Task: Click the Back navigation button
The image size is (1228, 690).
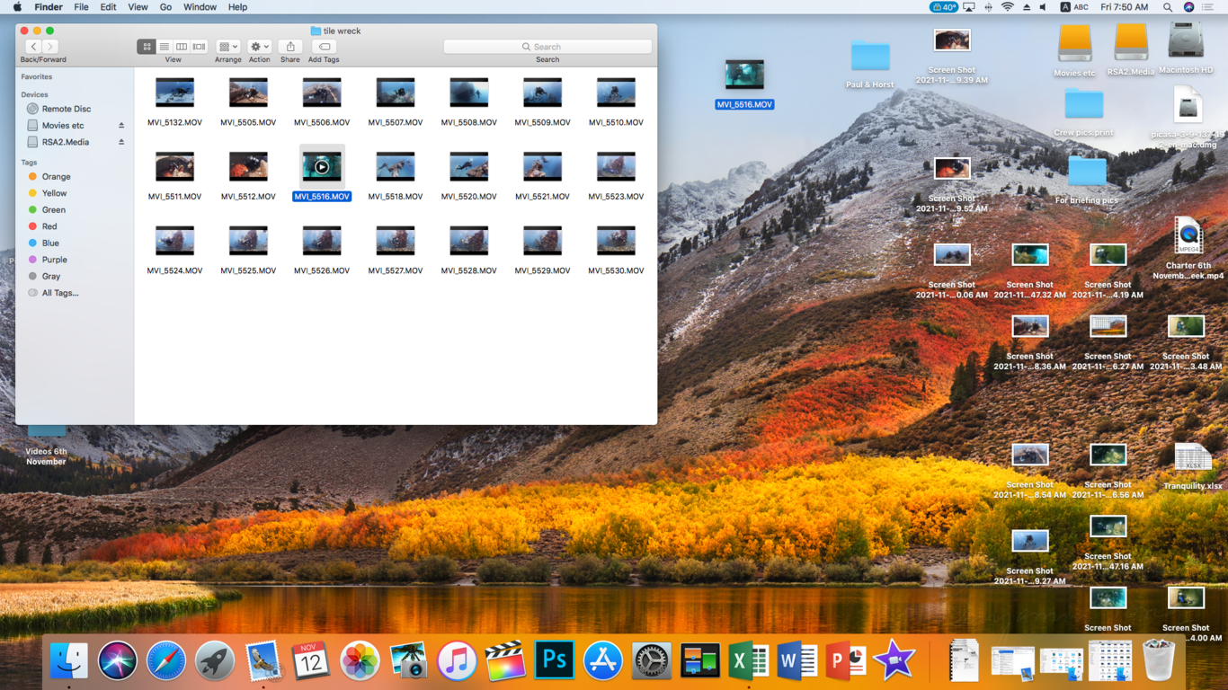Action: pos(33,47)
